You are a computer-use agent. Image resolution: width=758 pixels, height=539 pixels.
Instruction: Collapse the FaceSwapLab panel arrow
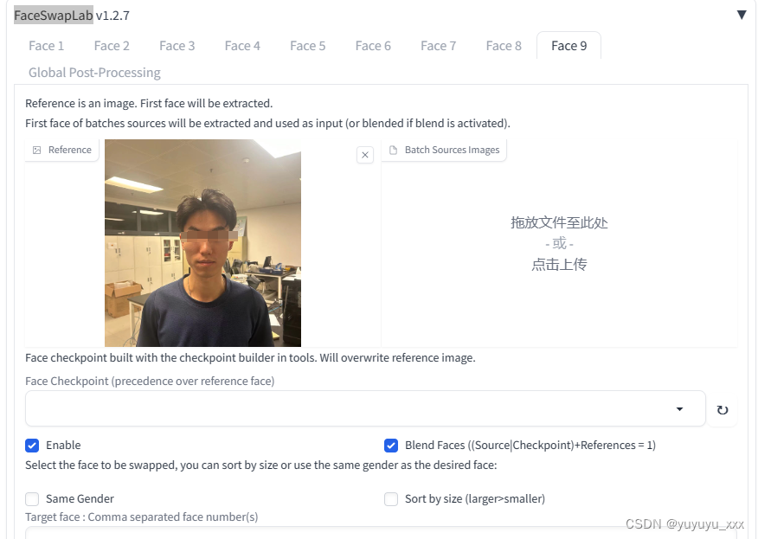pos(742,15)
